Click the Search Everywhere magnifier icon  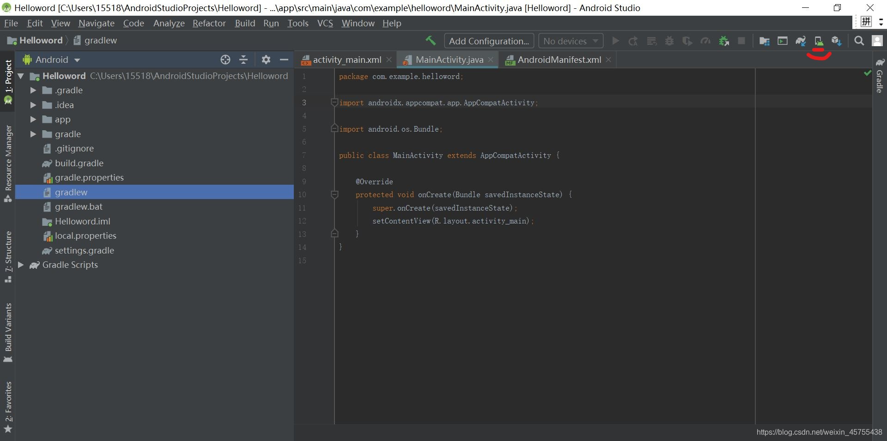click(x=859, y=41)
